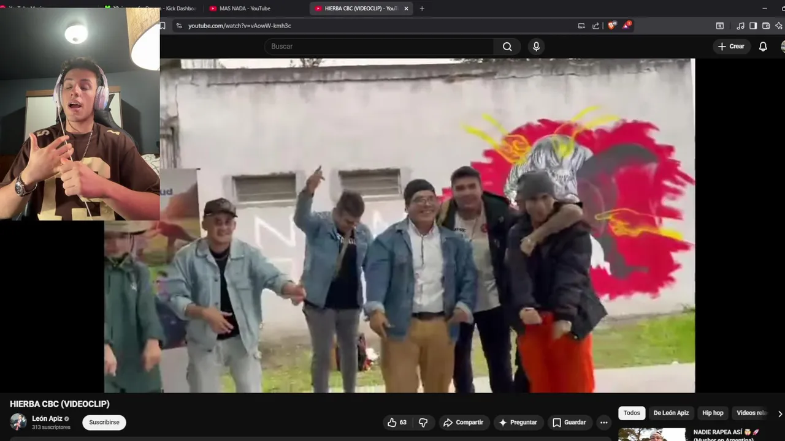This screenshot has height=441, width=785.
Task: Open the MAS NADA - YouTube tab
Action: 255,9
